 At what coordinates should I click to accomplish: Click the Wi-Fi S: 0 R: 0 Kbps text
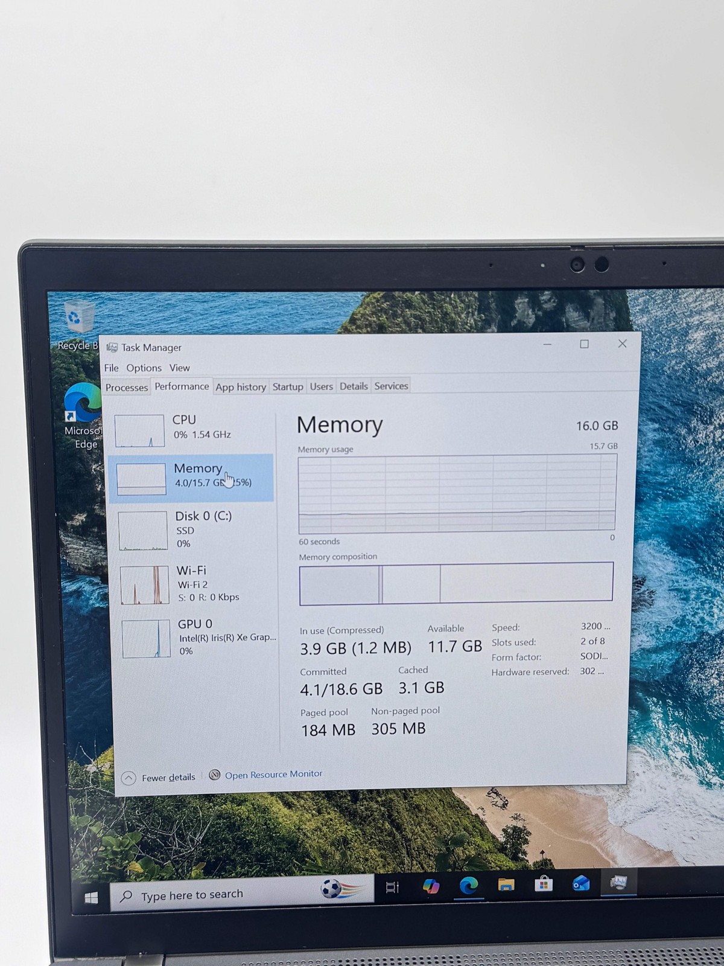pos(209,597)
